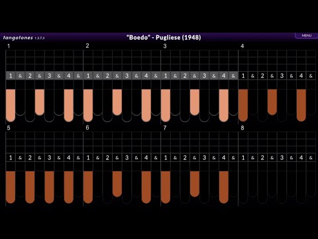The height and width of the screenshot is (239, 318).
Task: Open the MENU button
Action: click(306, 36)
